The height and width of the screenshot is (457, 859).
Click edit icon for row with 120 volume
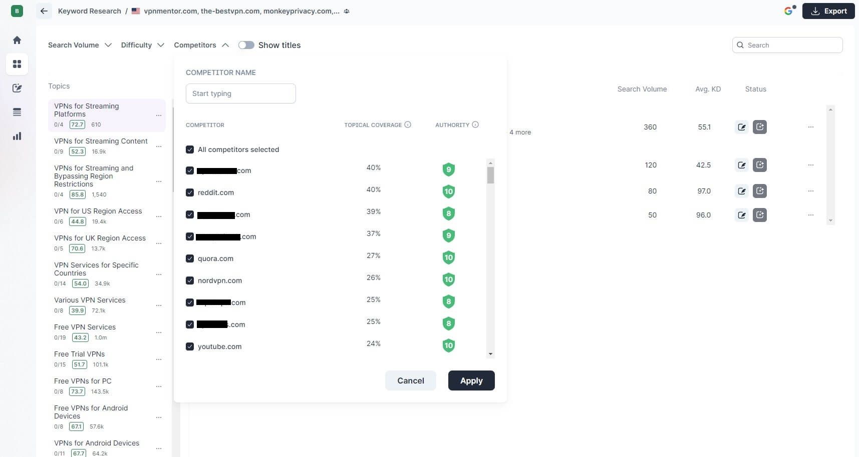click(742, 165)
